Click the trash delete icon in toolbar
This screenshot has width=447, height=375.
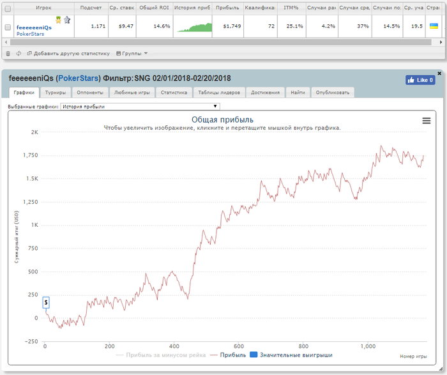point(8,53)
